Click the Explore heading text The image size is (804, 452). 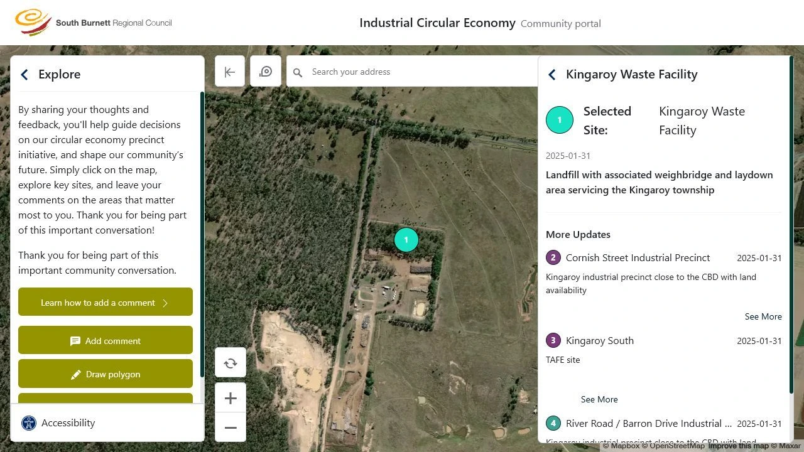[59, 74]
